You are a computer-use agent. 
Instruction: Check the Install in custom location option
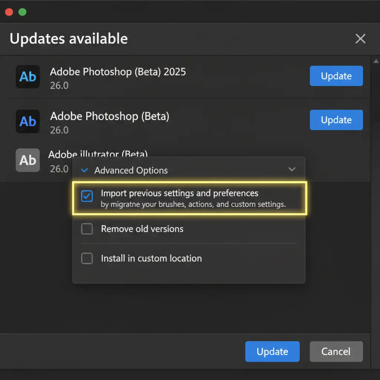coord(87,258)
